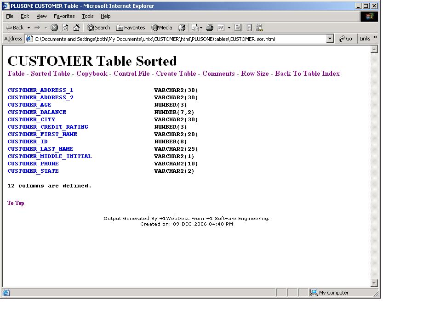Open the Back history dropdown arrow
Screen dimensions: 429x317
29,28
